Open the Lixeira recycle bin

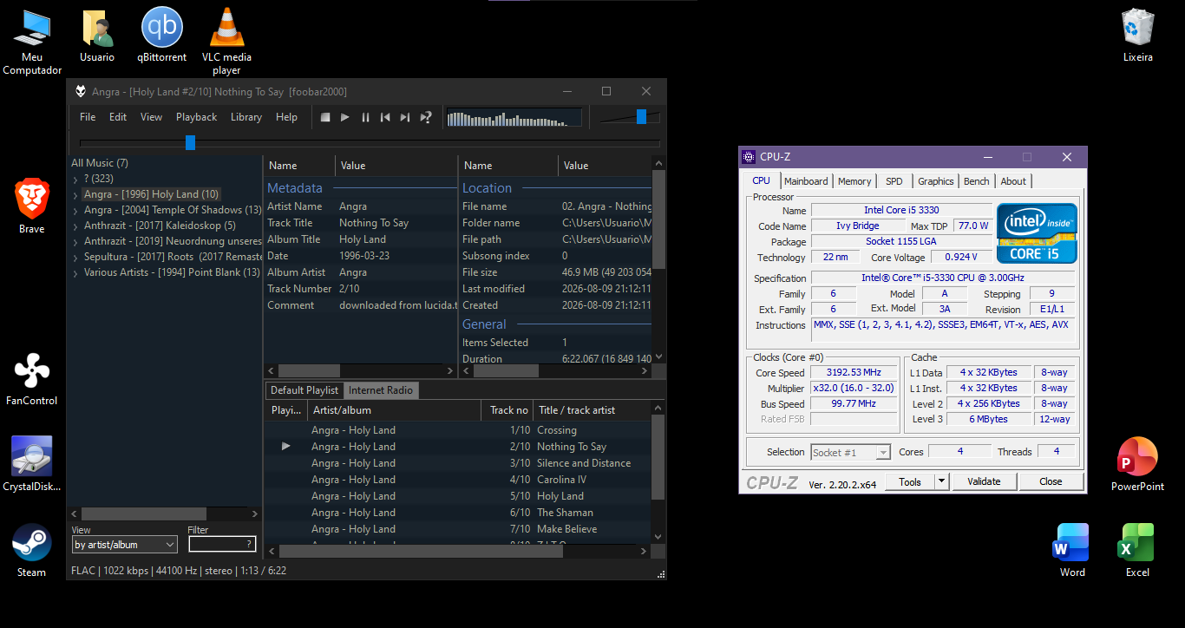[1137, 36]
